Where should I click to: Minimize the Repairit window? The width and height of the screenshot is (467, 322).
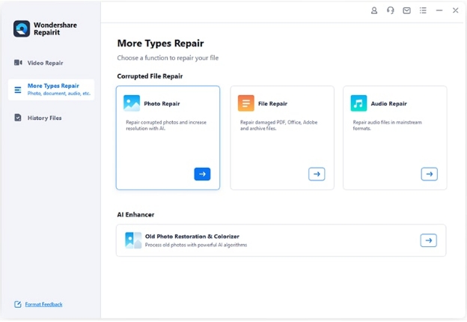(439, 10)
